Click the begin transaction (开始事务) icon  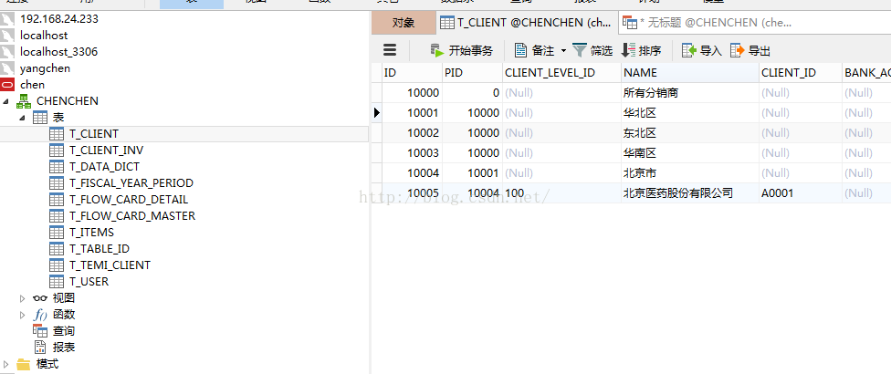pyautogui.click(x=437, y=50)
